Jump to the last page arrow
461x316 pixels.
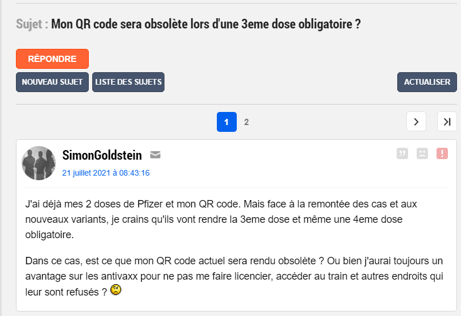coord(447,122)
